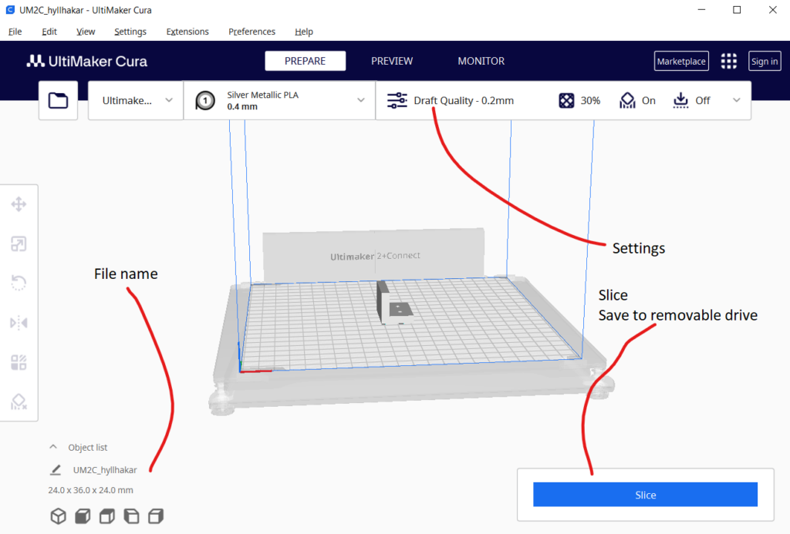Viewport: 790px width, 534px height.
Task: Select the Support Blocker tool
Action: tap(19, 401)
